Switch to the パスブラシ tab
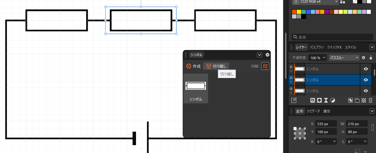The width and height of the screenshot is (376, 153). (317, 47)
